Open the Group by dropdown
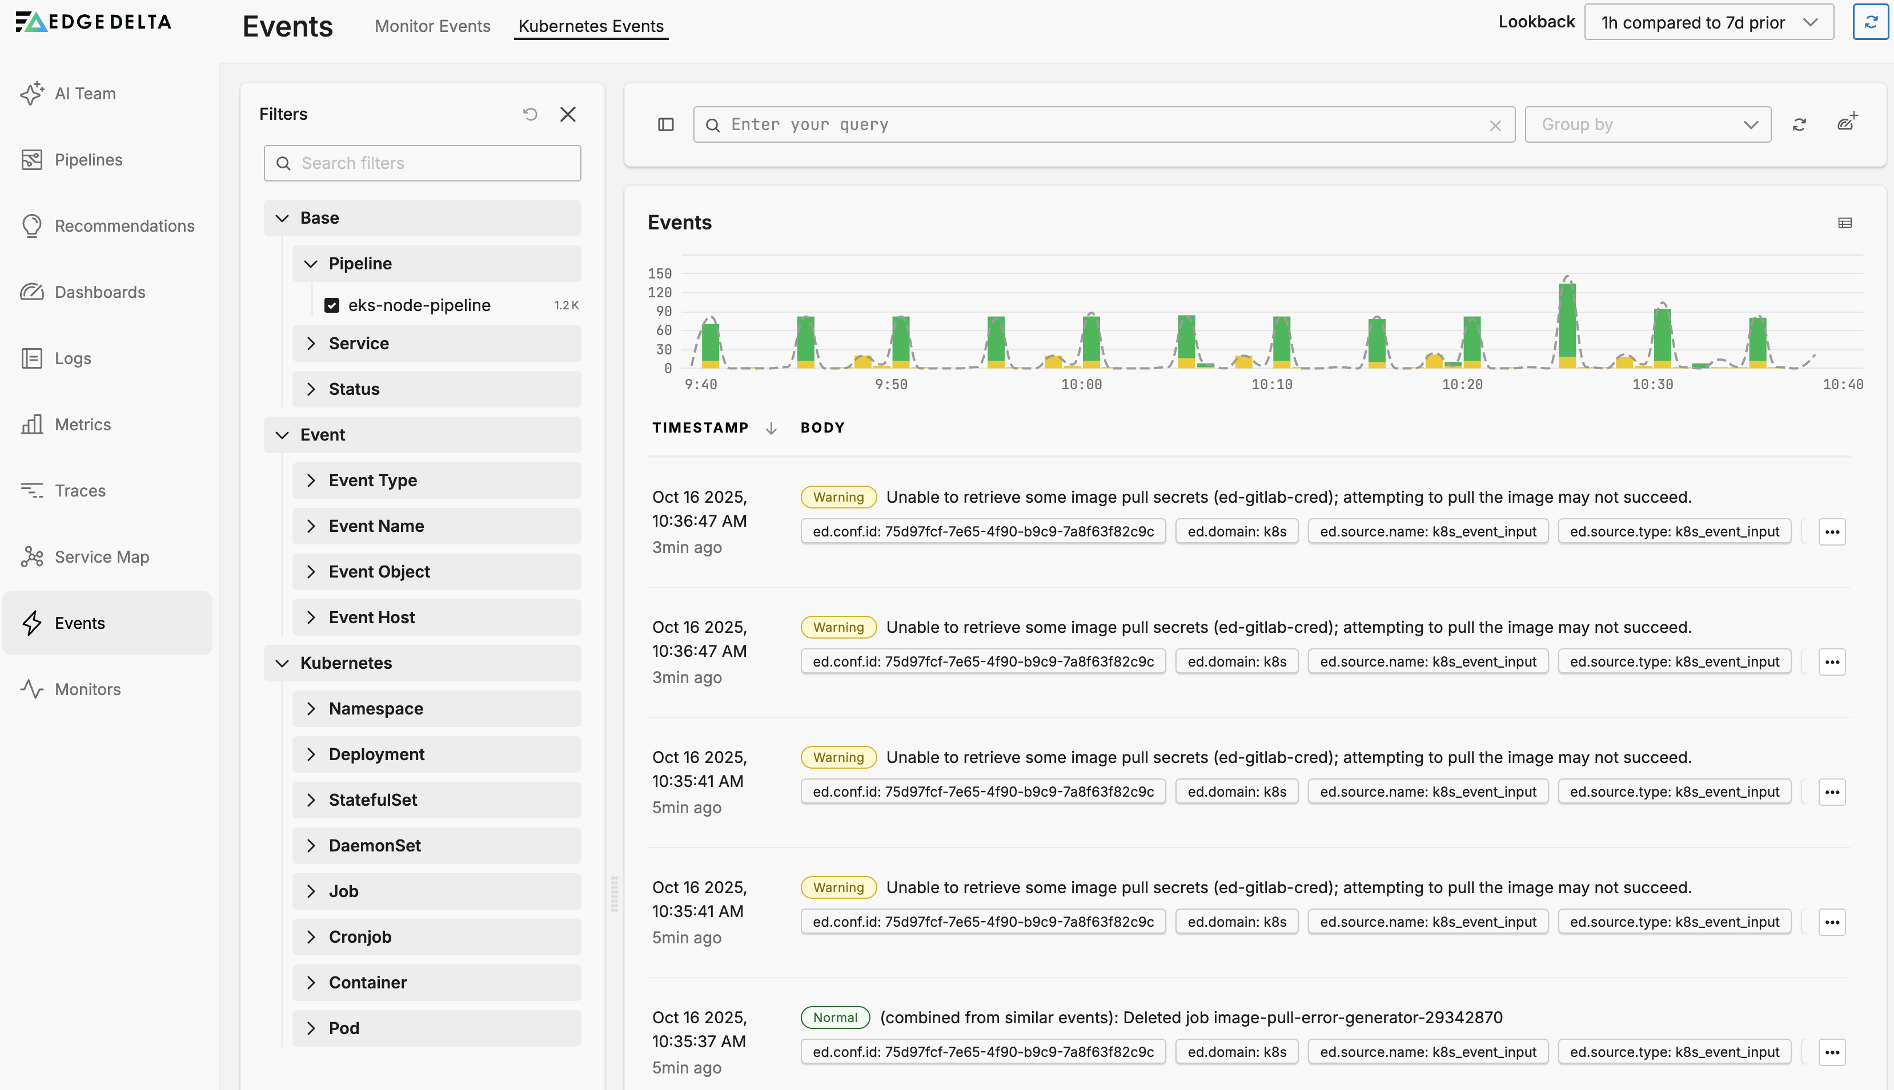 click(x=1647, y=124)
